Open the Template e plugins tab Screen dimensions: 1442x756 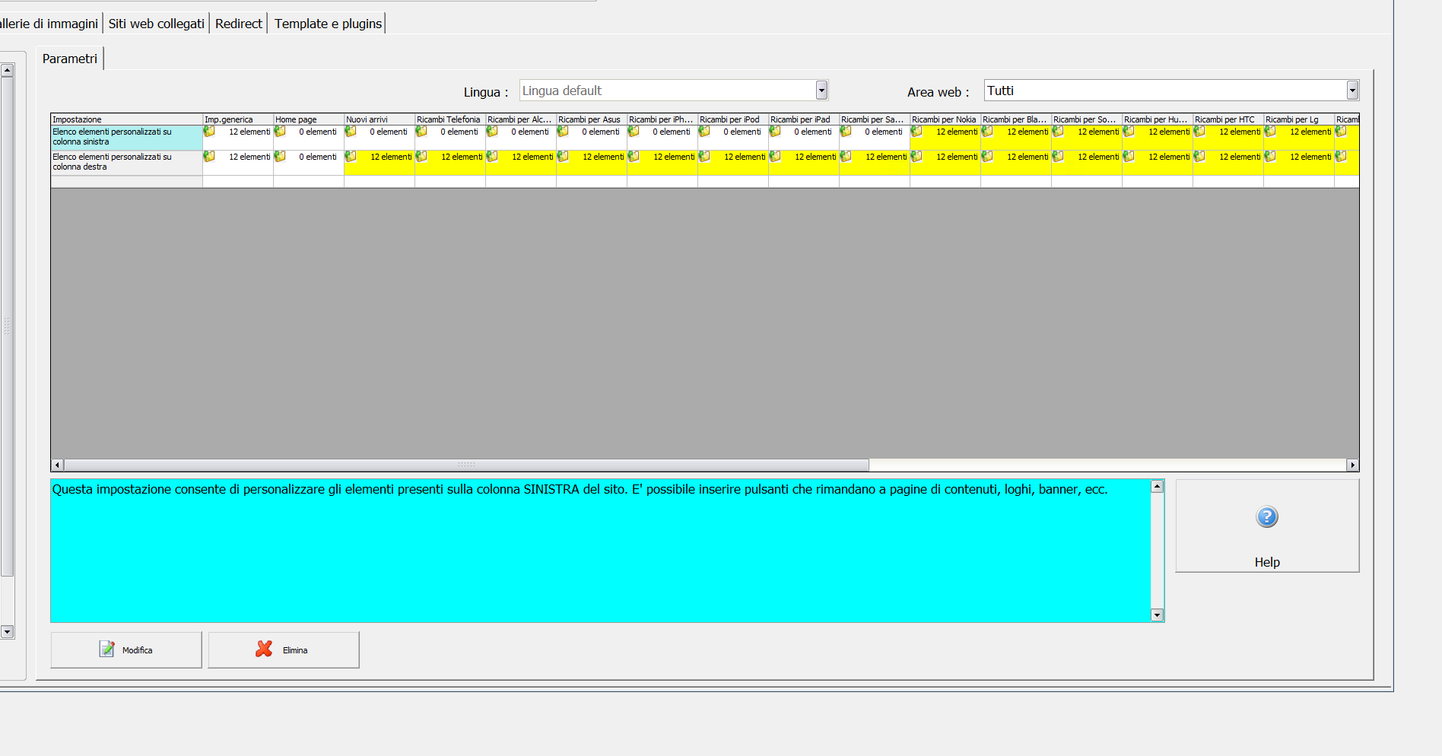tap(329, 24)
